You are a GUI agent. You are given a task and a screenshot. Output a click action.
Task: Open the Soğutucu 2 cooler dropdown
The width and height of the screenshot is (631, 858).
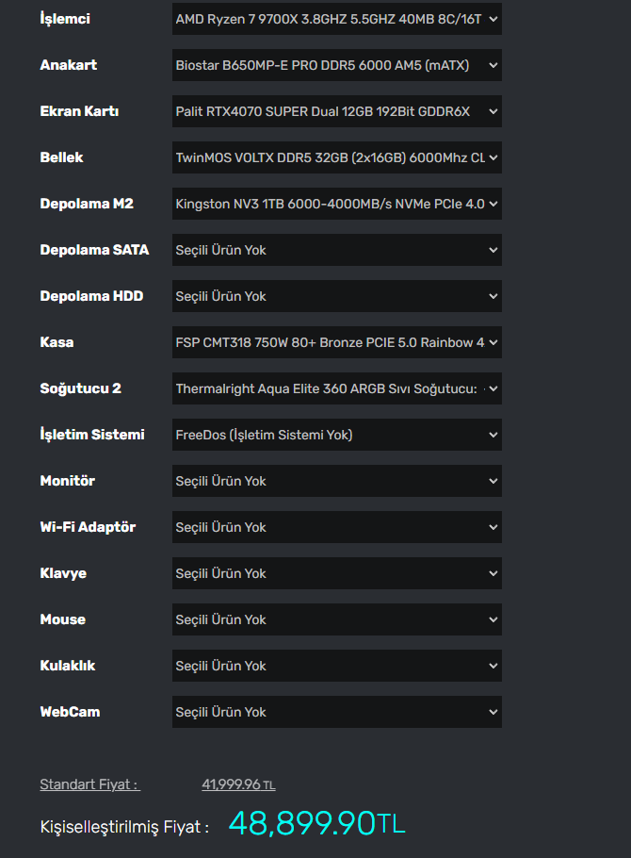point(336,388)
